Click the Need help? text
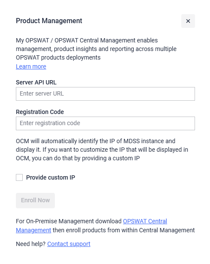210x264 pixels. (31, 244)
